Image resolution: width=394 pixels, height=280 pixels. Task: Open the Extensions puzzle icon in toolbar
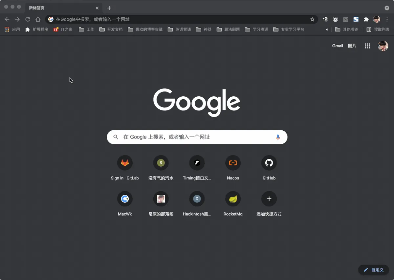[366, 19]
